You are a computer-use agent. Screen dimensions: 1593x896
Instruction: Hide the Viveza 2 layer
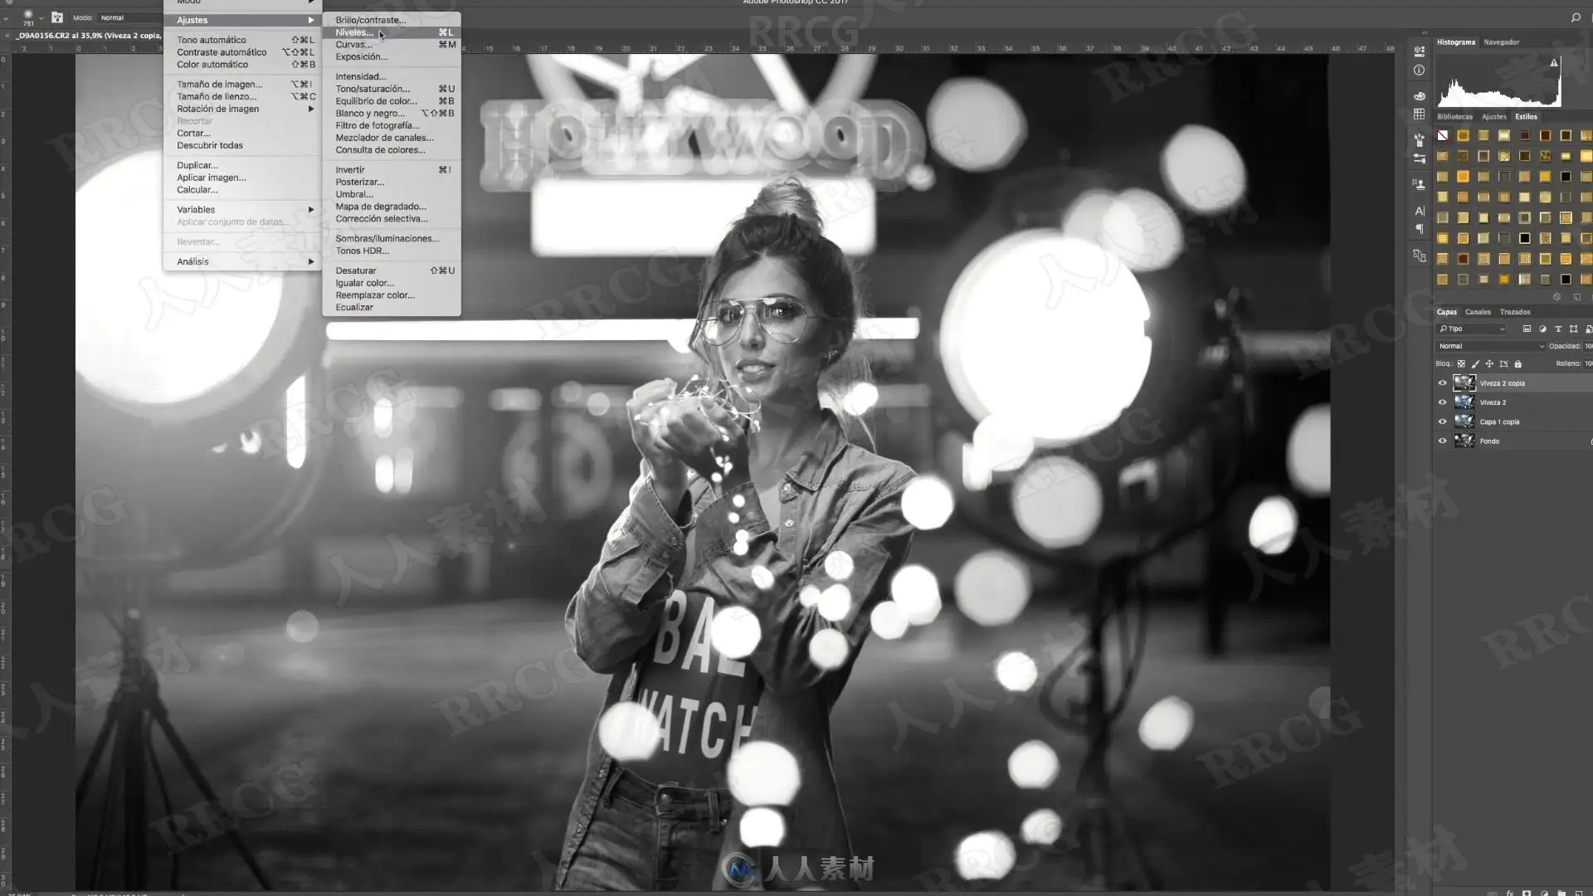tap(1442, 402)
